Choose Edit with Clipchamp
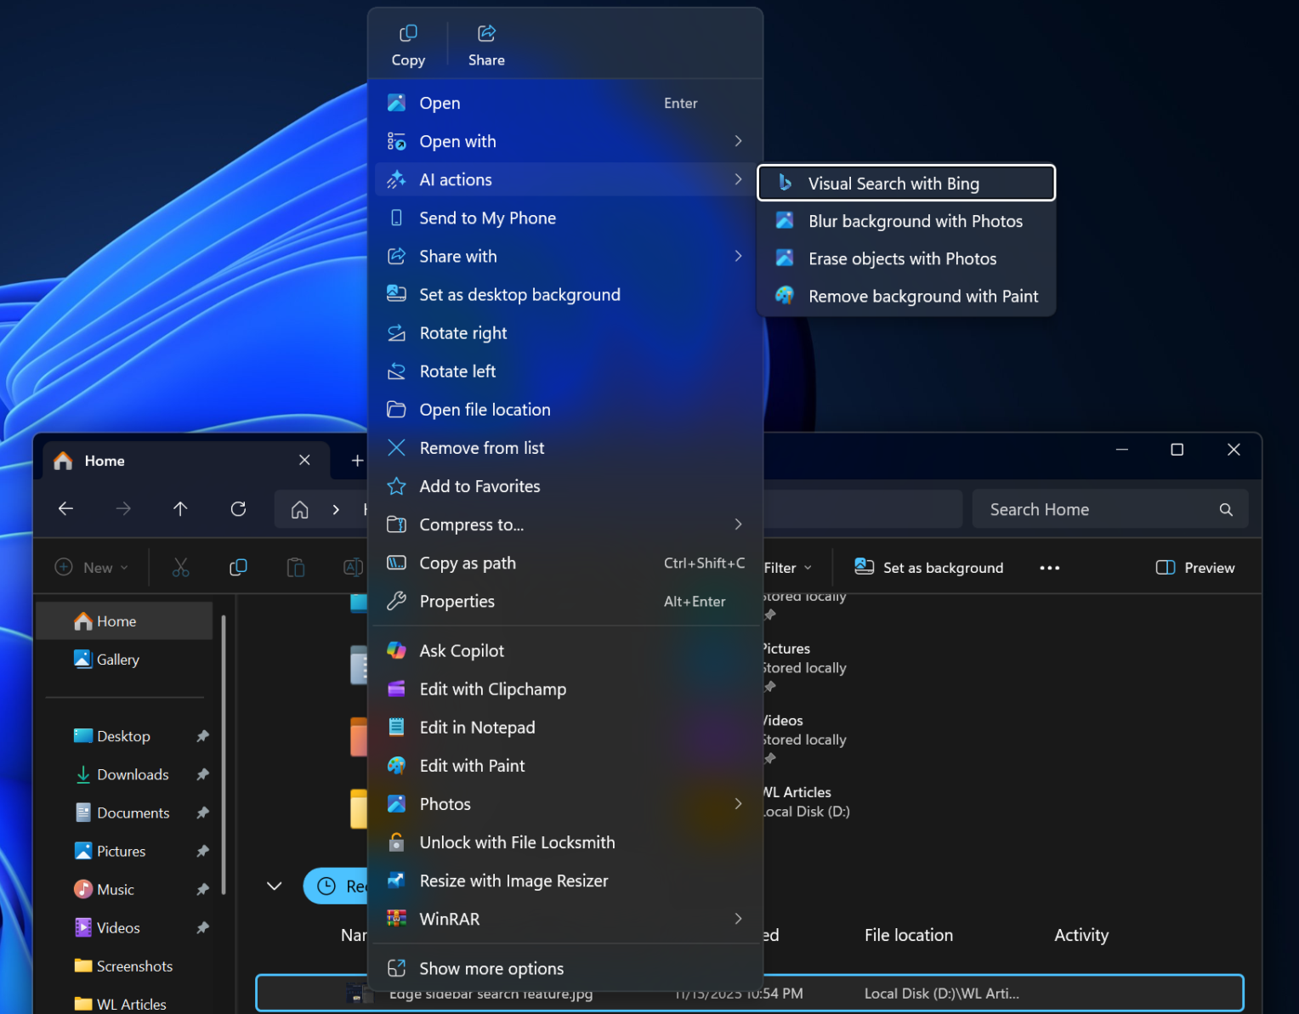 492,689
